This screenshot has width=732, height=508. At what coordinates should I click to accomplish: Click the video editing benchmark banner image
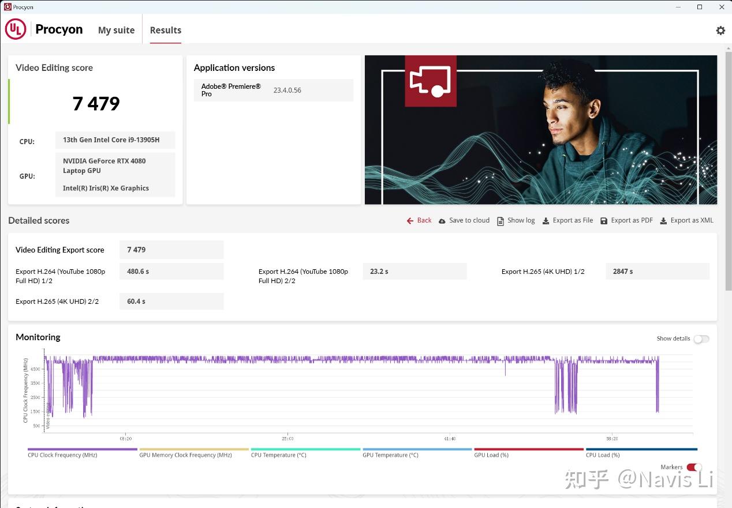click(x=541, y=130)
